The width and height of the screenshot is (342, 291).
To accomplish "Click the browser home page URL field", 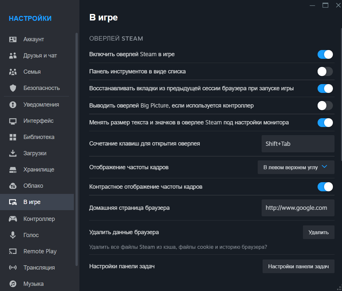I will pos(298,208).
